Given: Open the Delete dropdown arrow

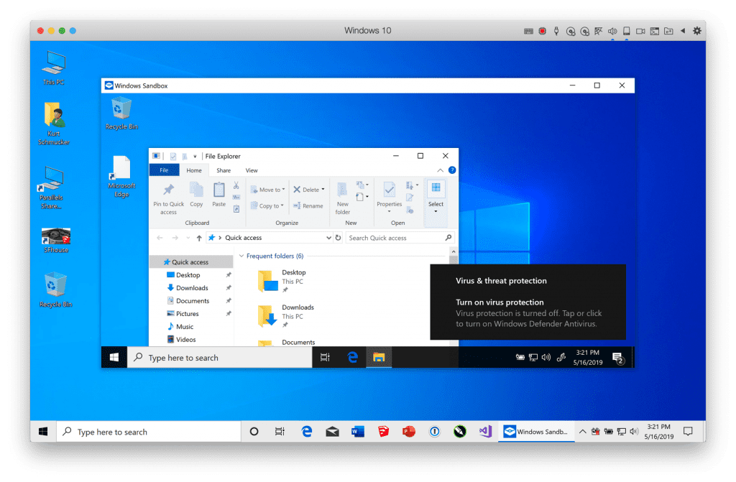Looking at the screenshot, I should click(323, 190).
